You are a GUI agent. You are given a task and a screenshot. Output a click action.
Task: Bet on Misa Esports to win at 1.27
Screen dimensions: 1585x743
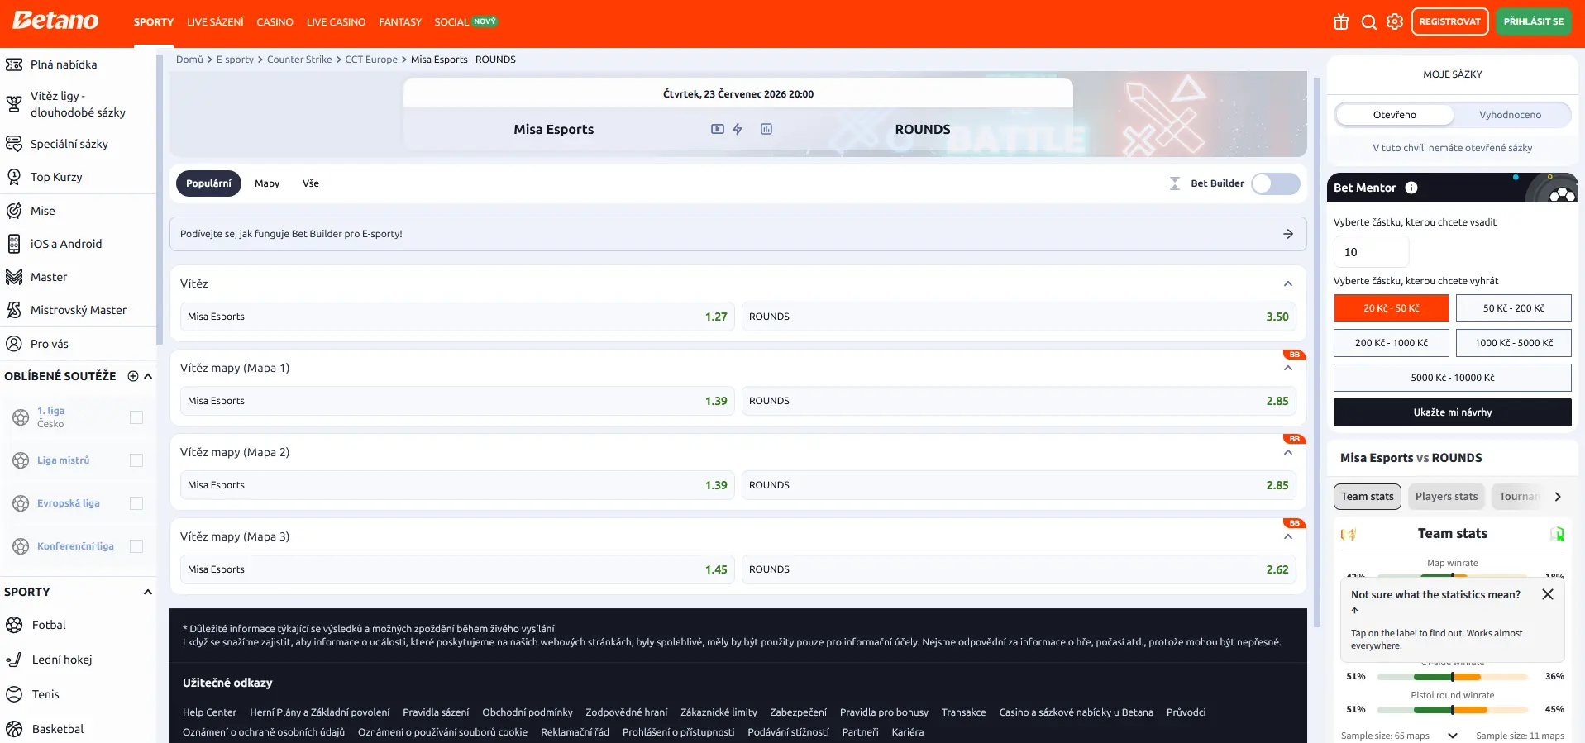pyautogui.click(x=457, y=317)
